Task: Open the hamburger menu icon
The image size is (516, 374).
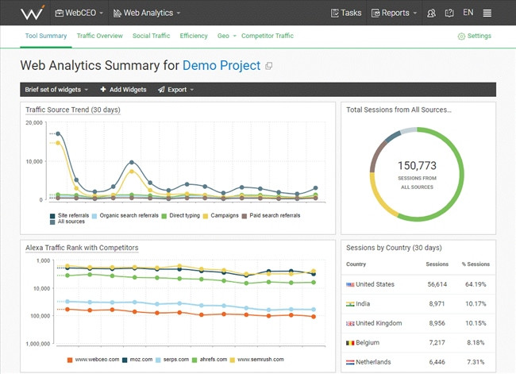Action: click(x=487, y=13)
